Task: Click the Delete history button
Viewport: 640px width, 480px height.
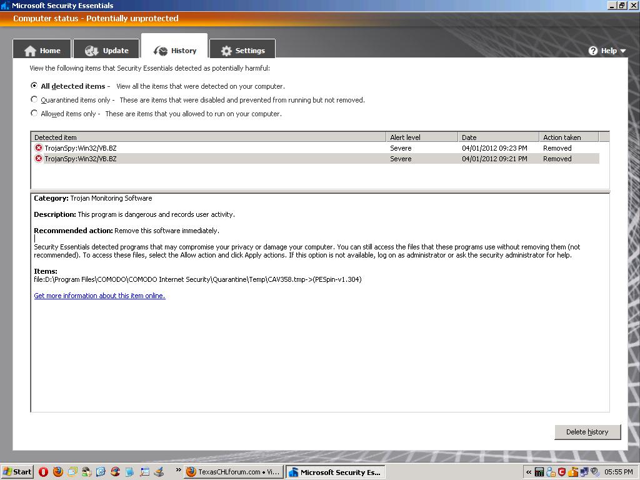Action: pos(587,432)
